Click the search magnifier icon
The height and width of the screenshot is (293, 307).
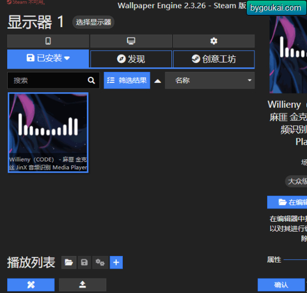91,80
